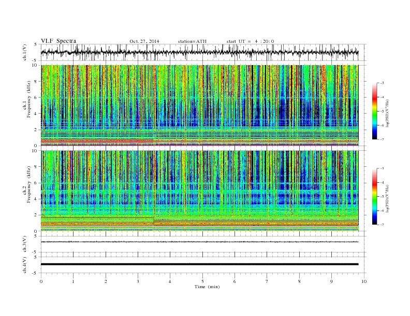The width and height of the screenshot is (410, 316).
Task: Click the "1" minute tick on the time axis
Action: click(x=74, y=281)
